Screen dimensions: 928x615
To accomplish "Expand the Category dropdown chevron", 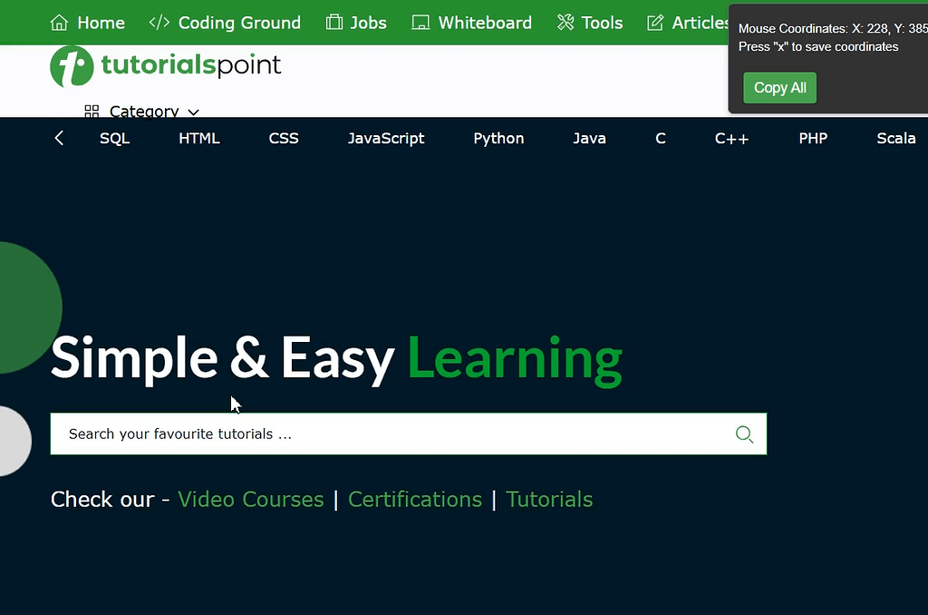I will (x=193, y=112).
